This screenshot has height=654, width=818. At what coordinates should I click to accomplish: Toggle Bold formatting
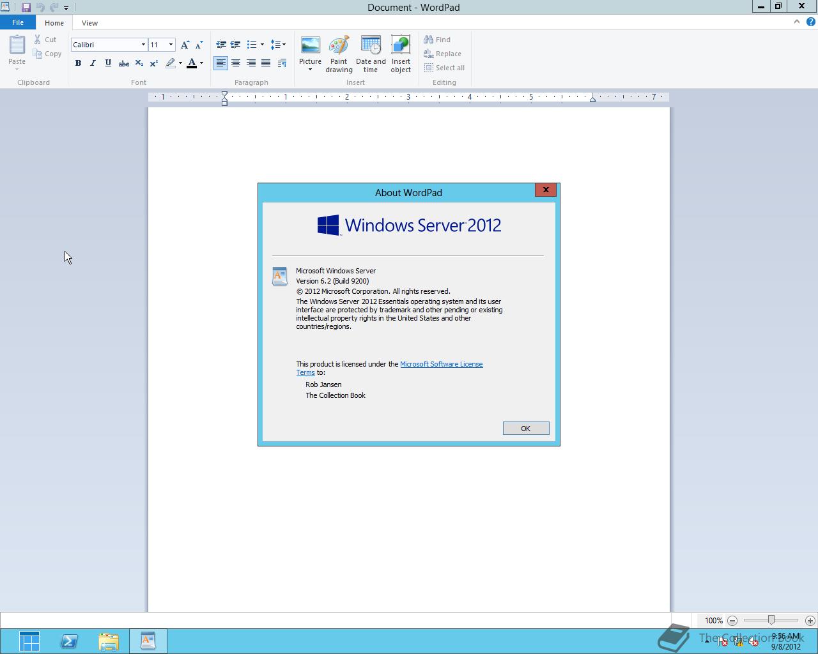tap(78, 63)
